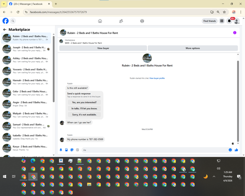Click the conversation list scrollbar

[53, 70]
